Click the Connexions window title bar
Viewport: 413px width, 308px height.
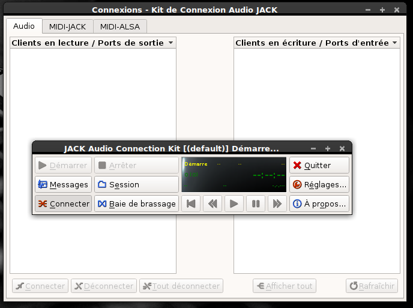184,10
